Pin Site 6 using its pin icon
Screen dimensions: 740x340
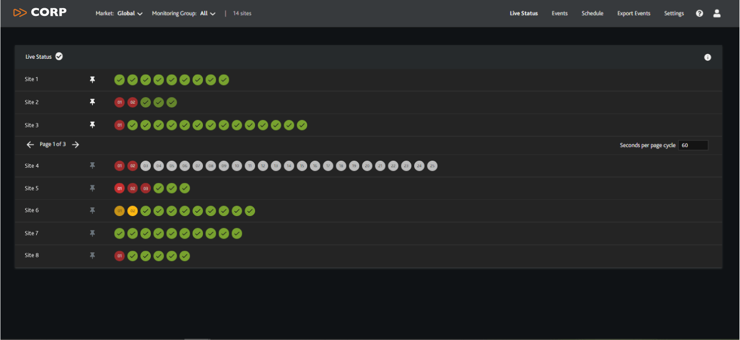[x=92, y=210]
